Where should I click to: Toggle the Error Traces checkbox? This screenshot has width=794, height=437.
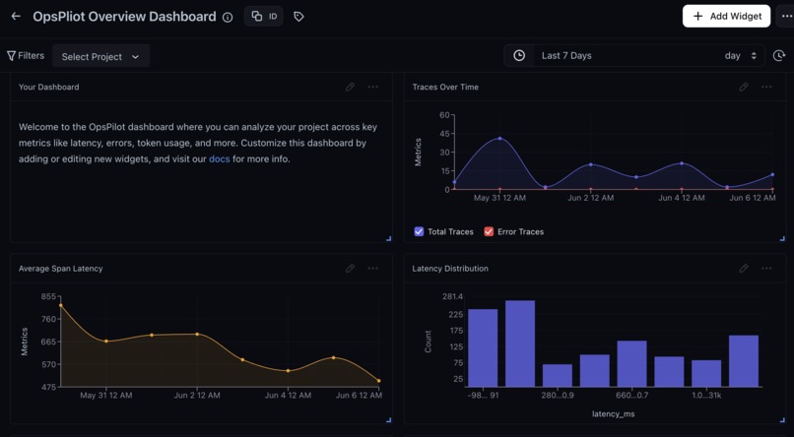point(489,231)
